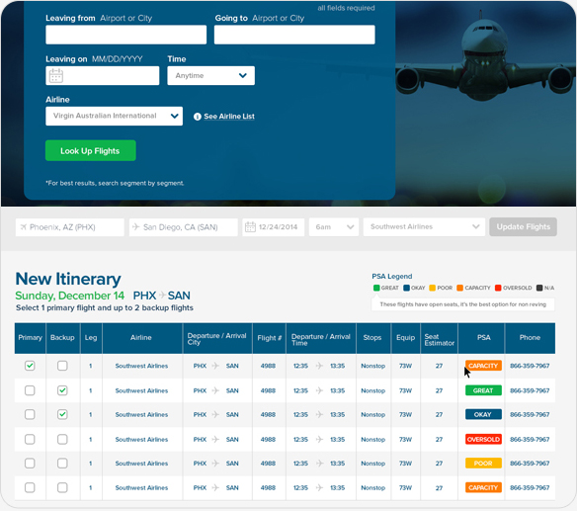Click the plane icon in Phoenix, AZ field
This screenshot has width=577, height=511.
(24, 227)
